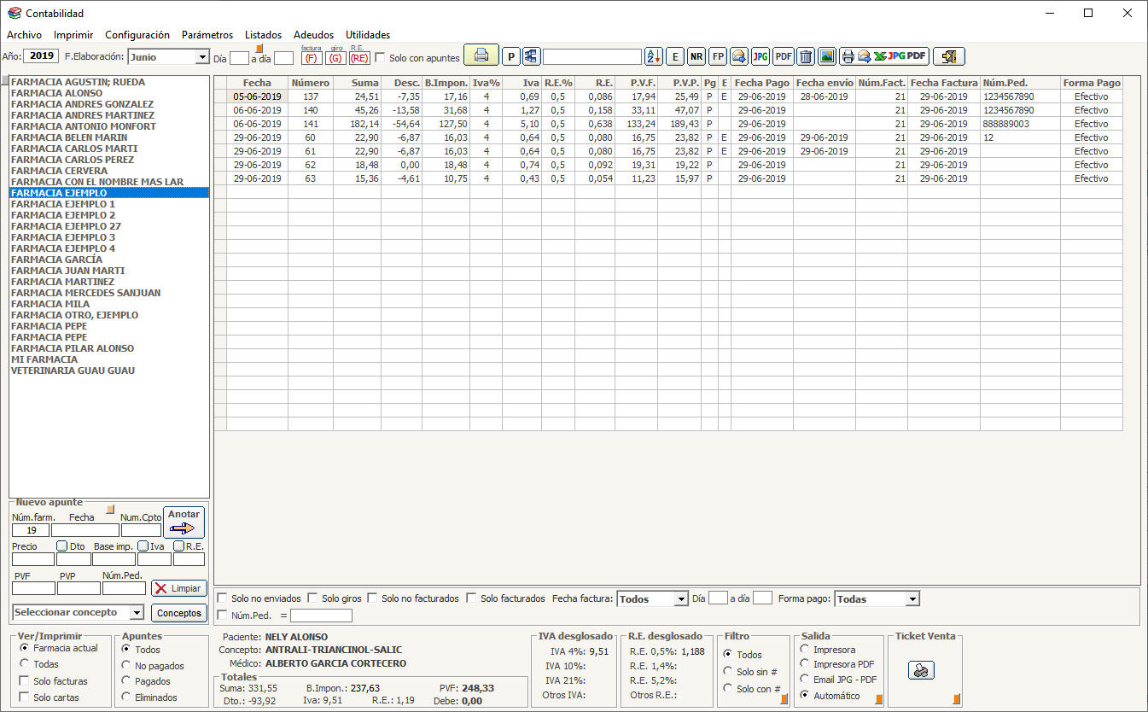
Task: Print a ticket with Ticket Venta icon
Action: [x=921, y=671]
